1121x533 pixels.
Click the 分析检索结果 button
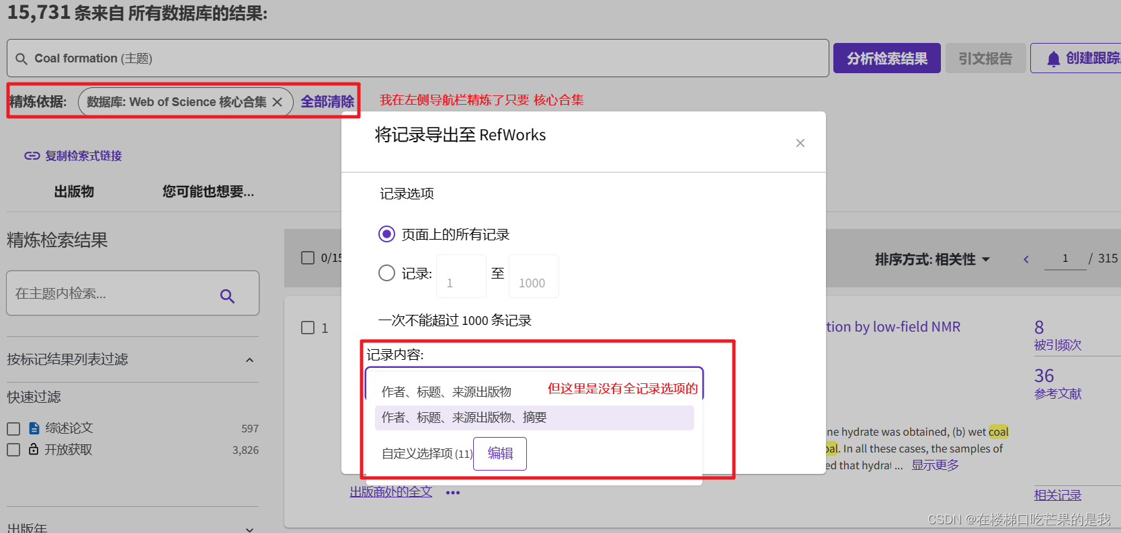887,58
